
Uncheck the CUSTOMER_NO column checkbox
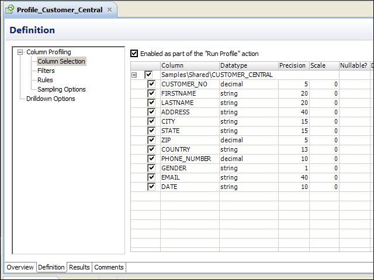pyautogui.click(x=151, y=84)
